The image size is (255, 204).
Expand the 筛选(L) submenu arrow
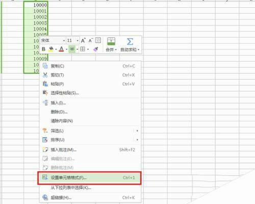pos(137,131)
